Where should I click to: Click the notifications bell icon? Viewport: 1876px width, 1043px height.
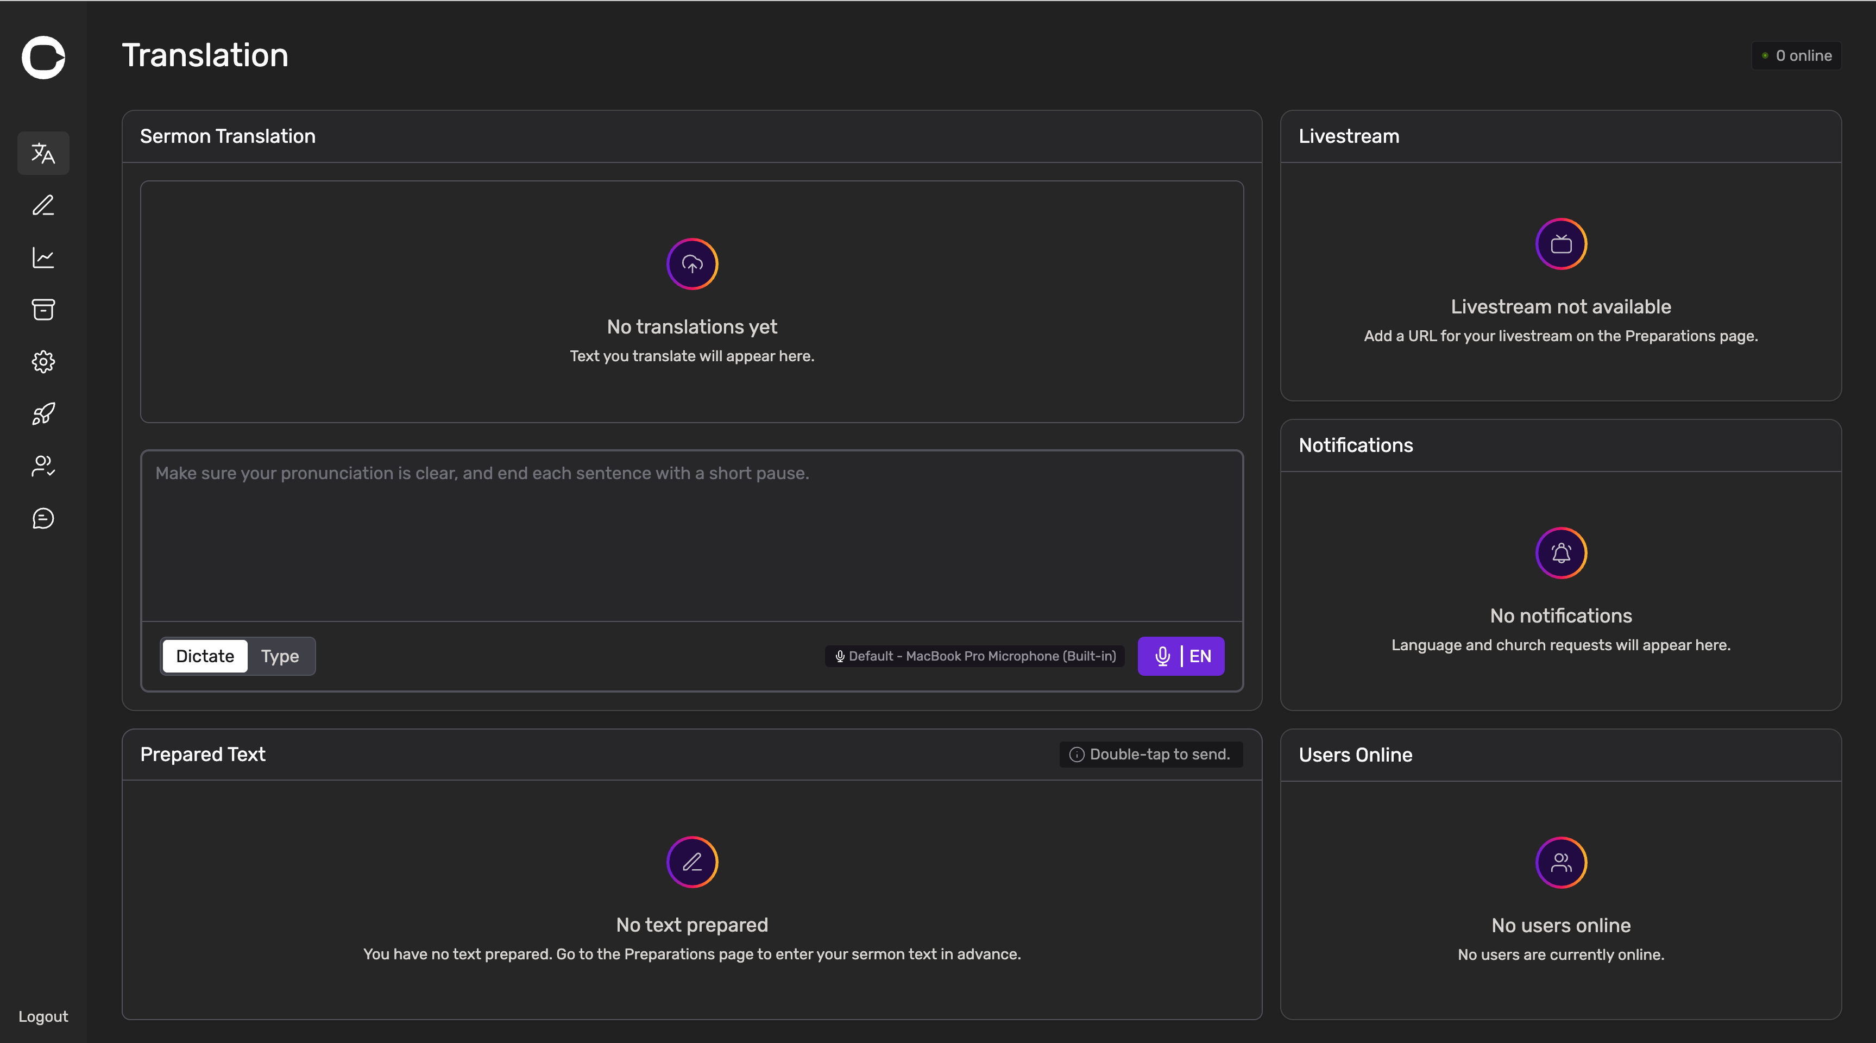click(1560, 553)
